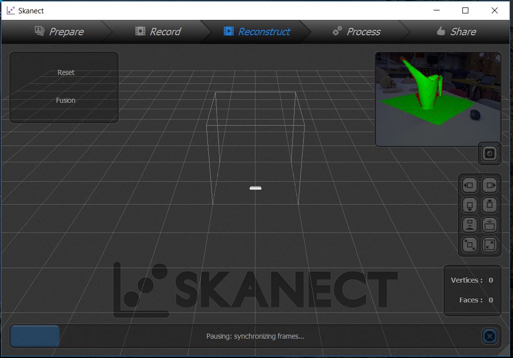
Task: Click the Faces count readout
Action: click(x=476, y=300)
